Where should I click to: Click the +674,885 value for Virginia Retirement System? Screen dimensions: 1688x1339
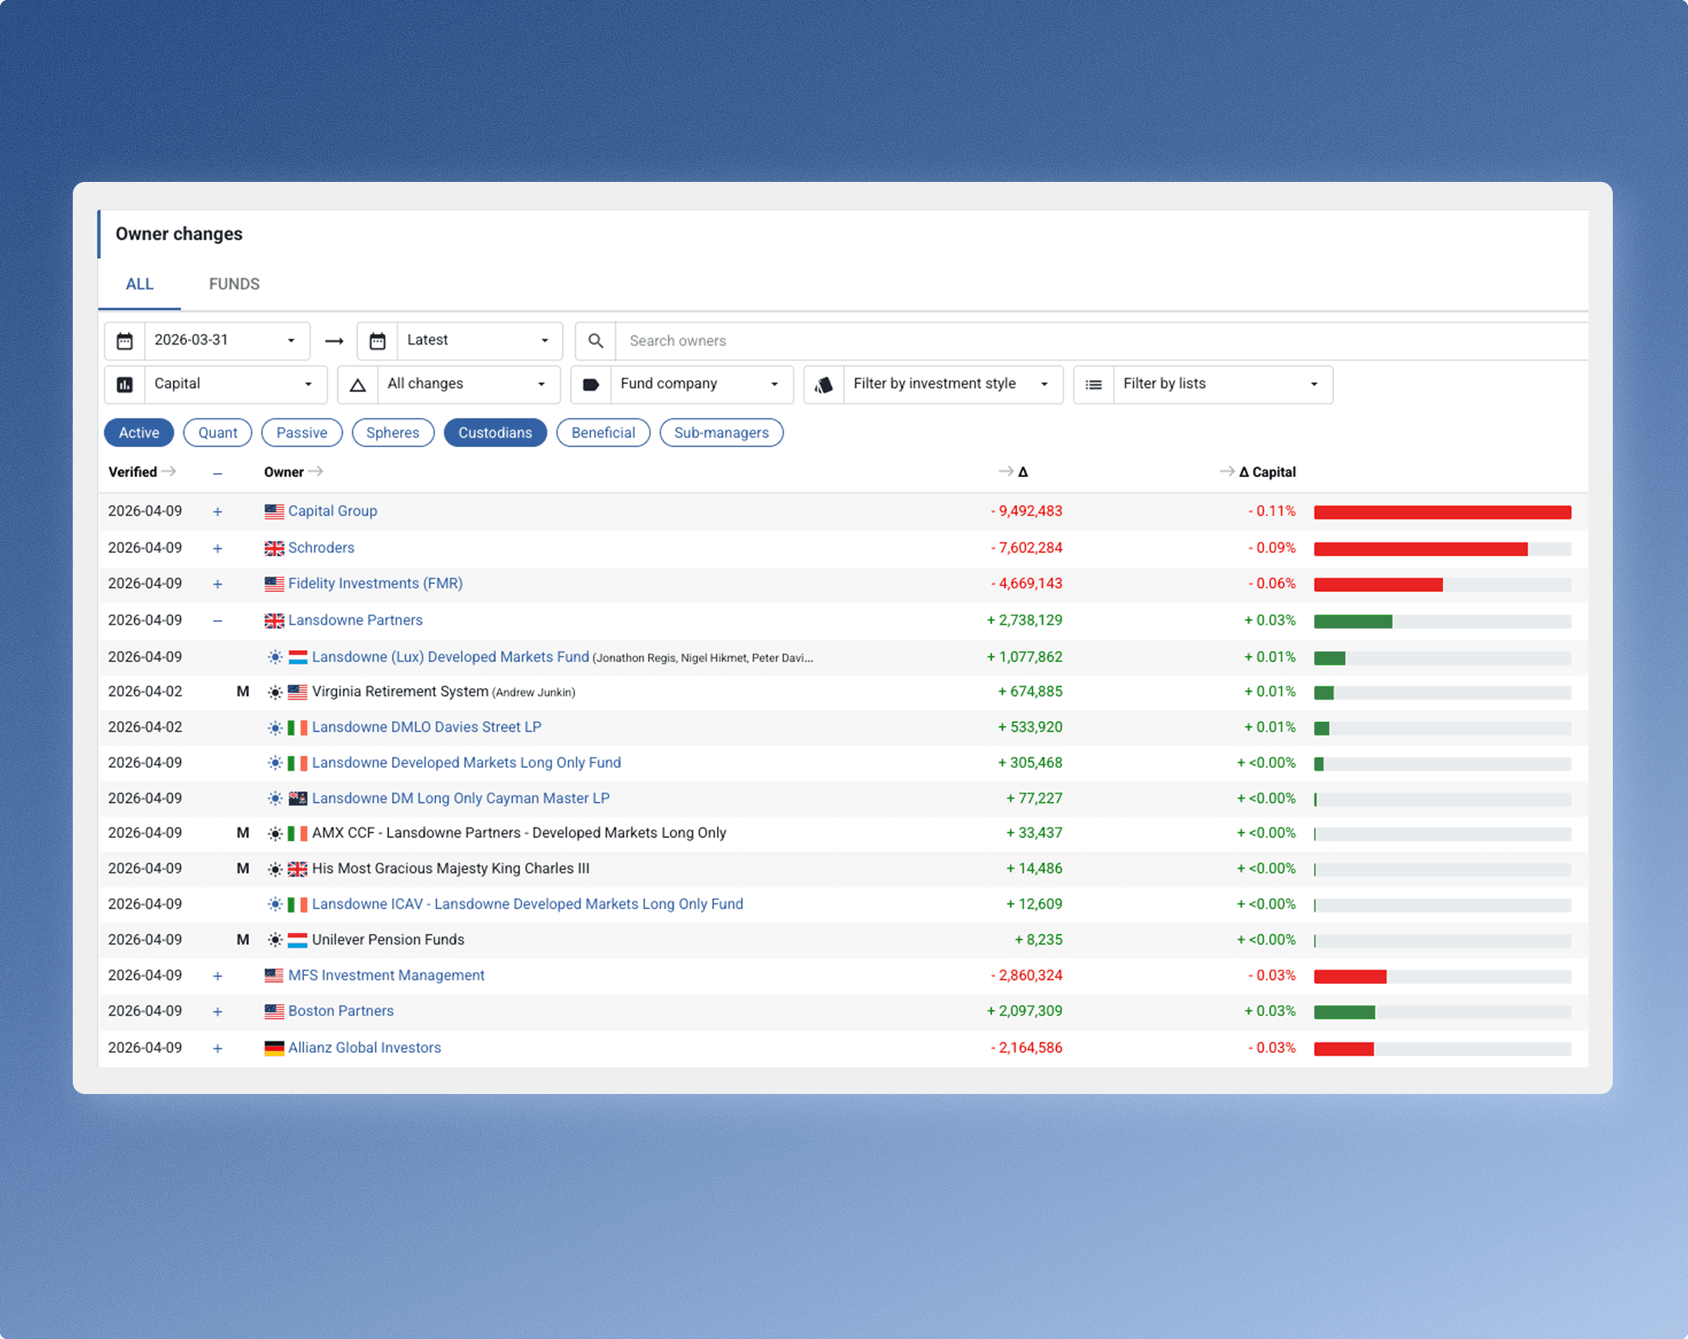pyautogui.click(x=1030, y=691)
